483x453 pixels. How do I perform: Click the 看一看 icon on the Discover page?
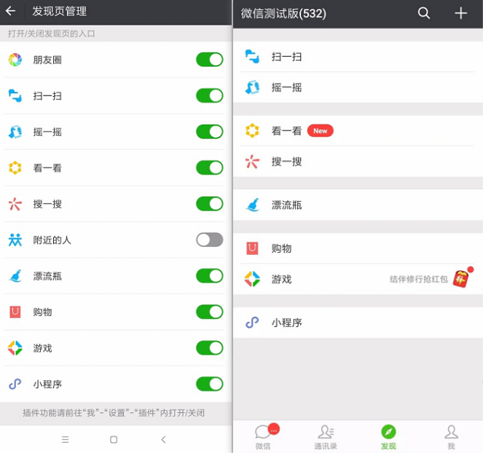pyautogui.click(x=252, y=130)
